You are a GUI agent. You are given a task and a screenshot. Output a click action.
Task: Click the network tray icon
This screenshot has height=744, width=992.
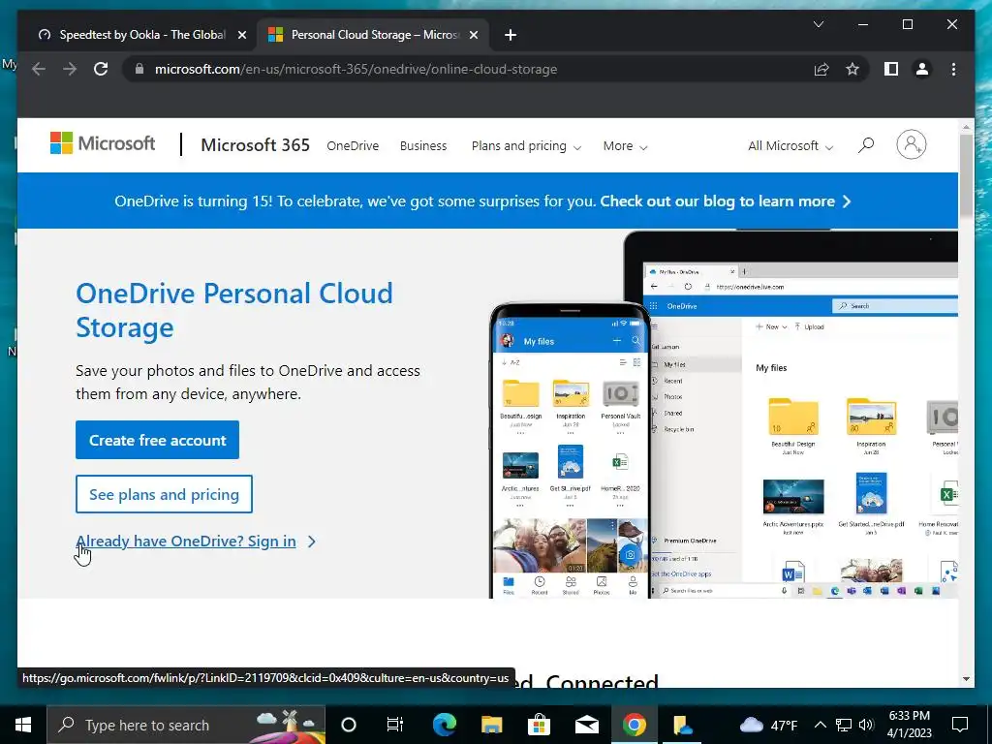pos(844,725)
